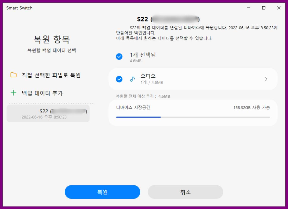Click the 오디오 label text
Image resolution: width=288 pixels, height=209 pixels.
[x=148, y=76]
